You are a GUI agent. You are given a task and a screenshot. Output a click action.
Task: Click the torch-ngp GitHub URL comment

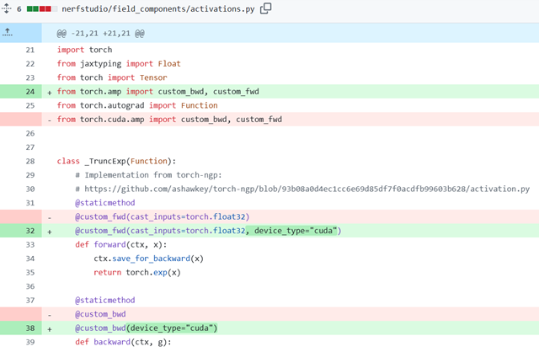pyautogui.click(x=302, y=189)
